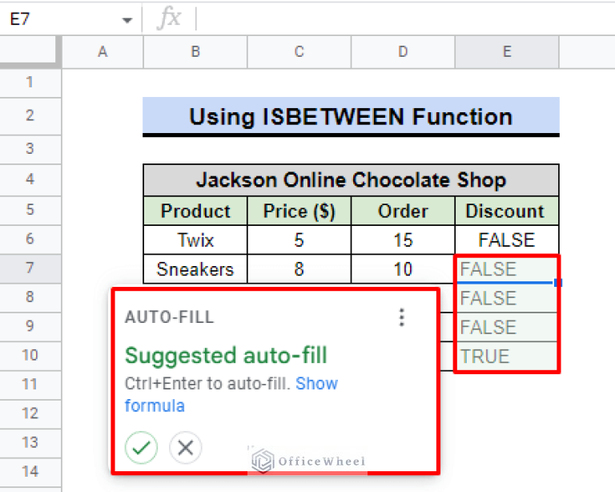Open the Name Box dropdown arrow
The width and height of the screenshot is (615, 492).
[127, 19]
